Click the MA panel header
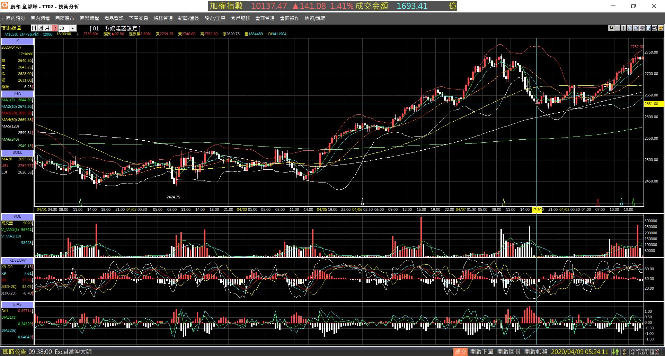This screenshot has width=665, height=356. [x=17, y=94]
